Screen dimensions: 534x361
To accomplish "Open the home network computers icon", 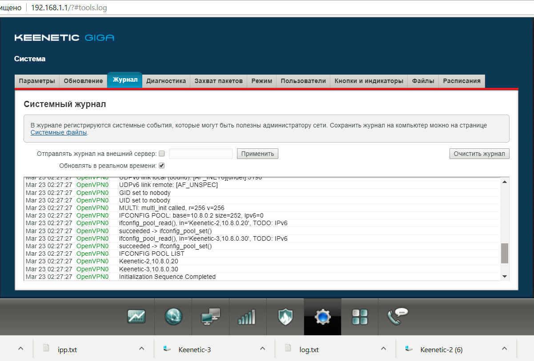I will tap(210, 317).
